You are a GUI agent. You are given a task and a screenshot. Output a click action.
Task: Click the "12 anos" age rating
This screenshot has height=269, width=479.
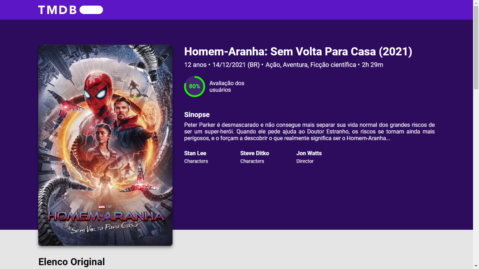[195, 65]
